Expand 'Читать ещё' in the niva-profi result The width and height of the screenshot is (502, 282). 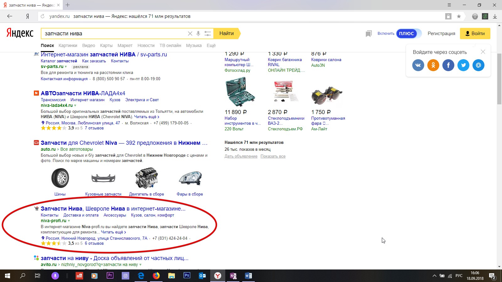(x=114, y=232)
